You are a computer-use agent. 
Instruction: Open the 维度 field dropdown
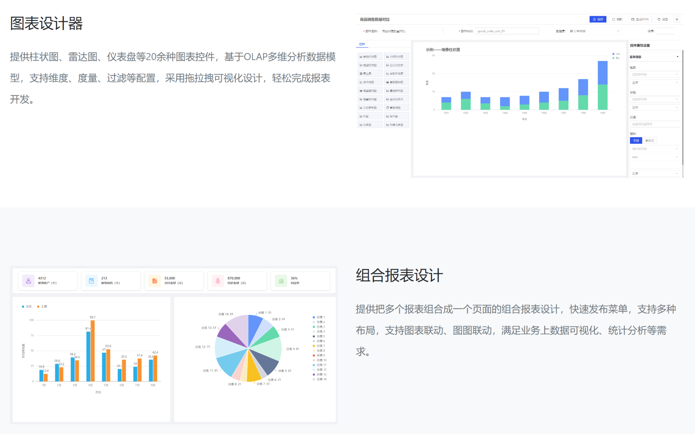tap(655, 74)
